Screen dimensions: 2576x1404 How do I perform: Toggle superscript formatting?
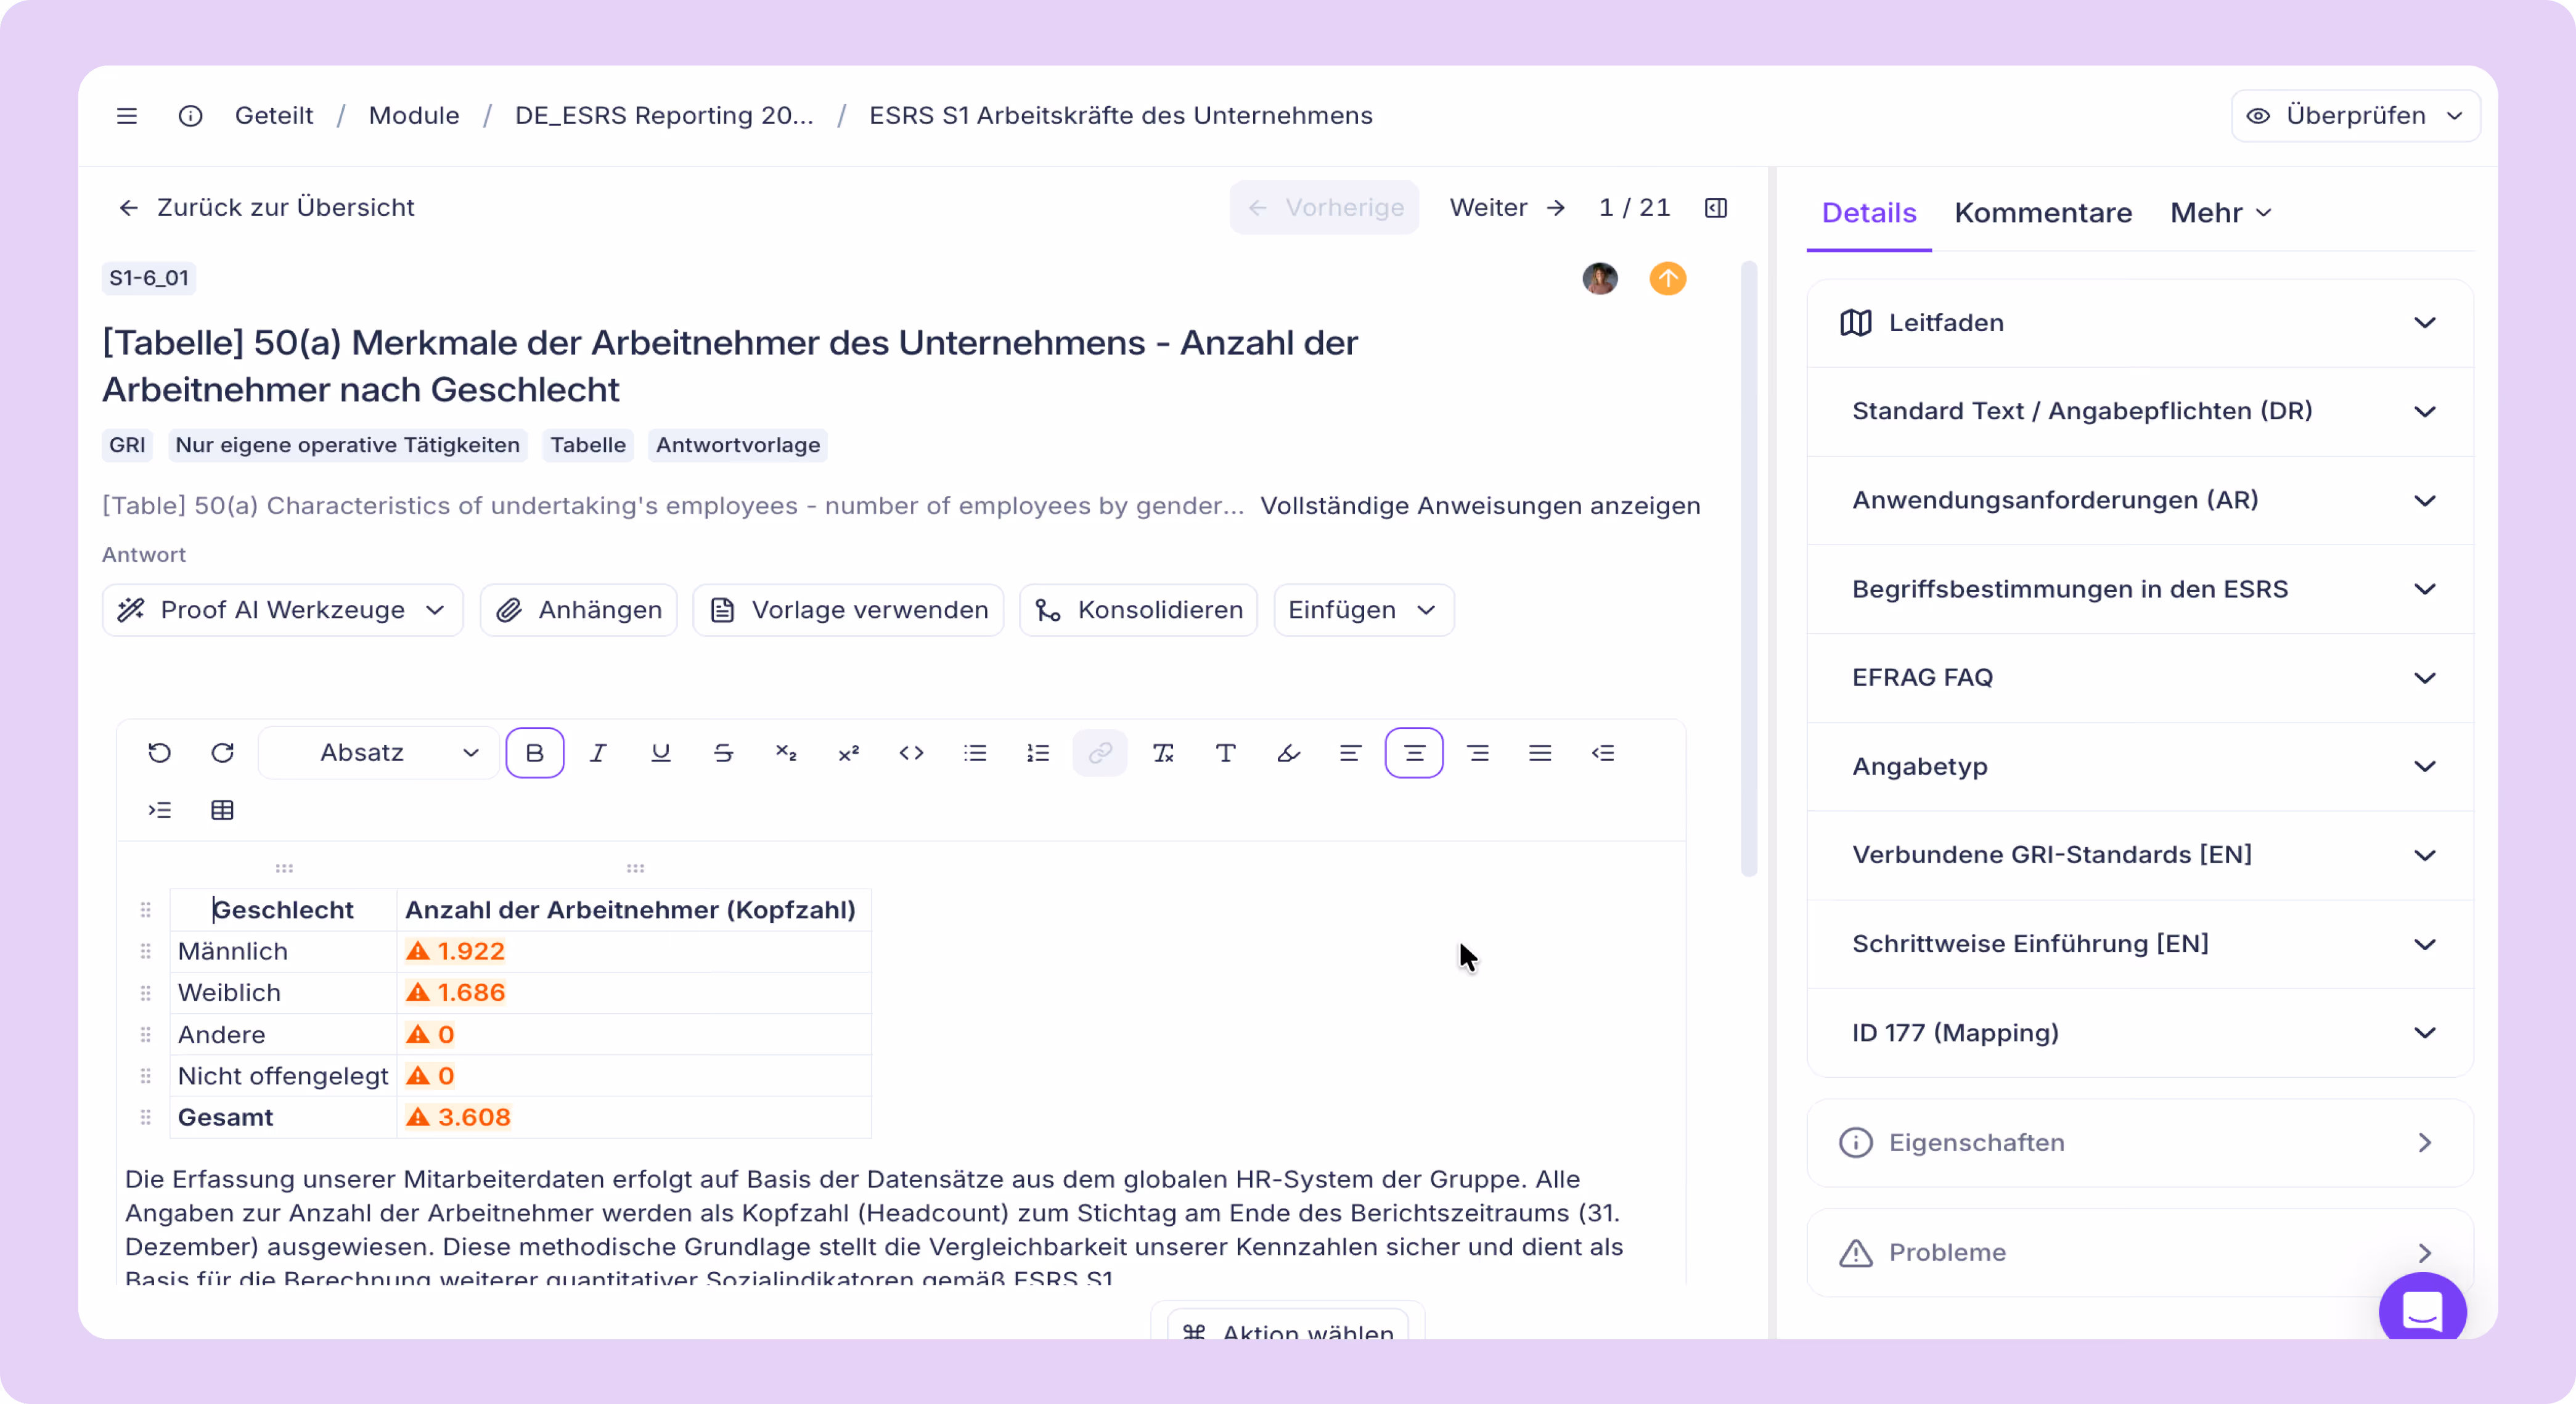848,753
